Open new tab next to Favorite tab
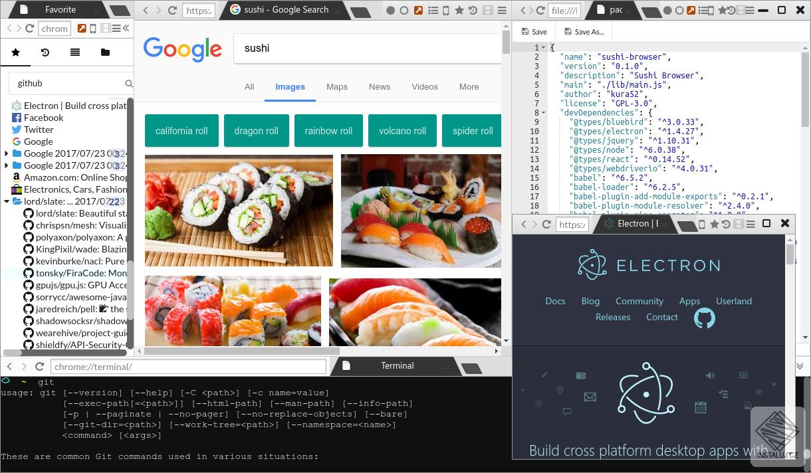Viewport: 811px width, 473px height. pyautogui.click(x=120, y=11)
